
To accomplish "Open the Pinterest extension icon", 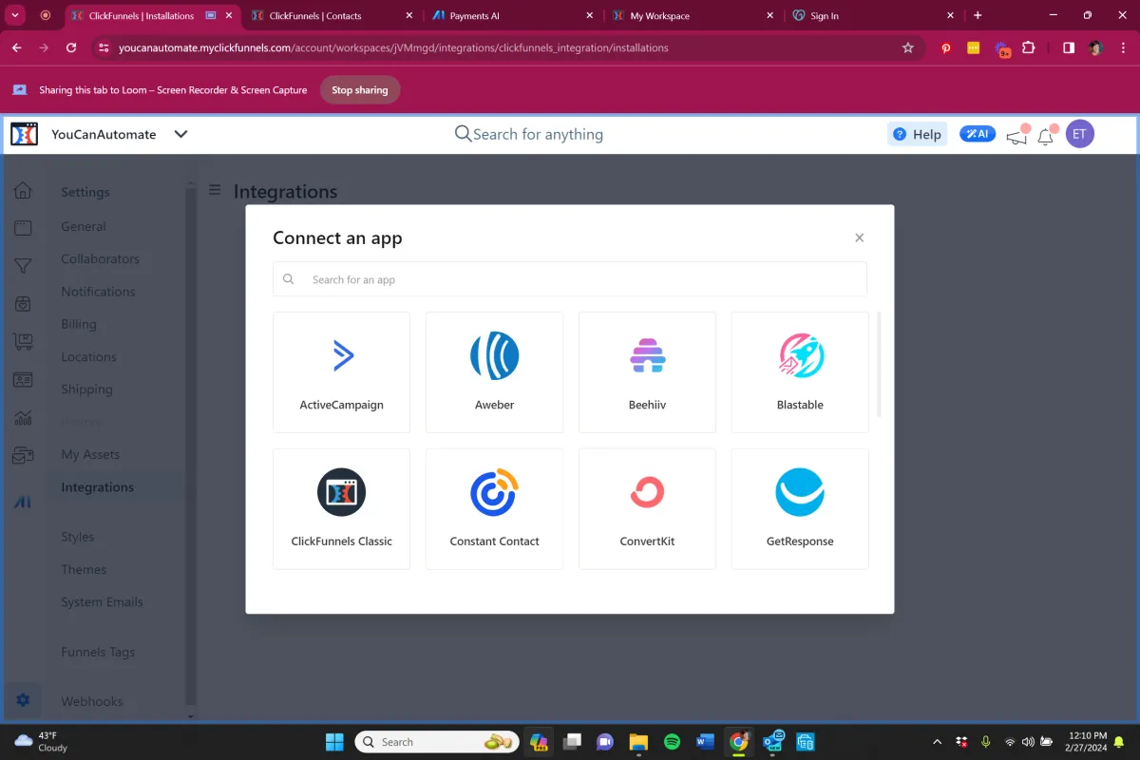I will [x=945, y=47].
